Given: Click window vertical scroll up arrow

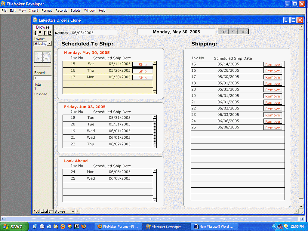Looking at the screenshot, I should [301, 27].
